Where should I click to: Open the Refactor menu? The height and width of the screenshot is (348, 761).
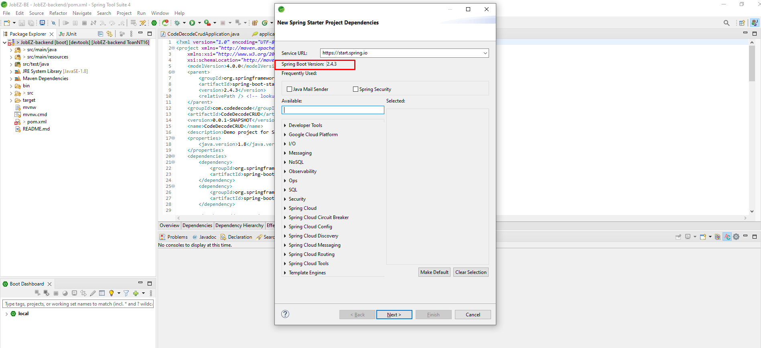tap(58, 13)
